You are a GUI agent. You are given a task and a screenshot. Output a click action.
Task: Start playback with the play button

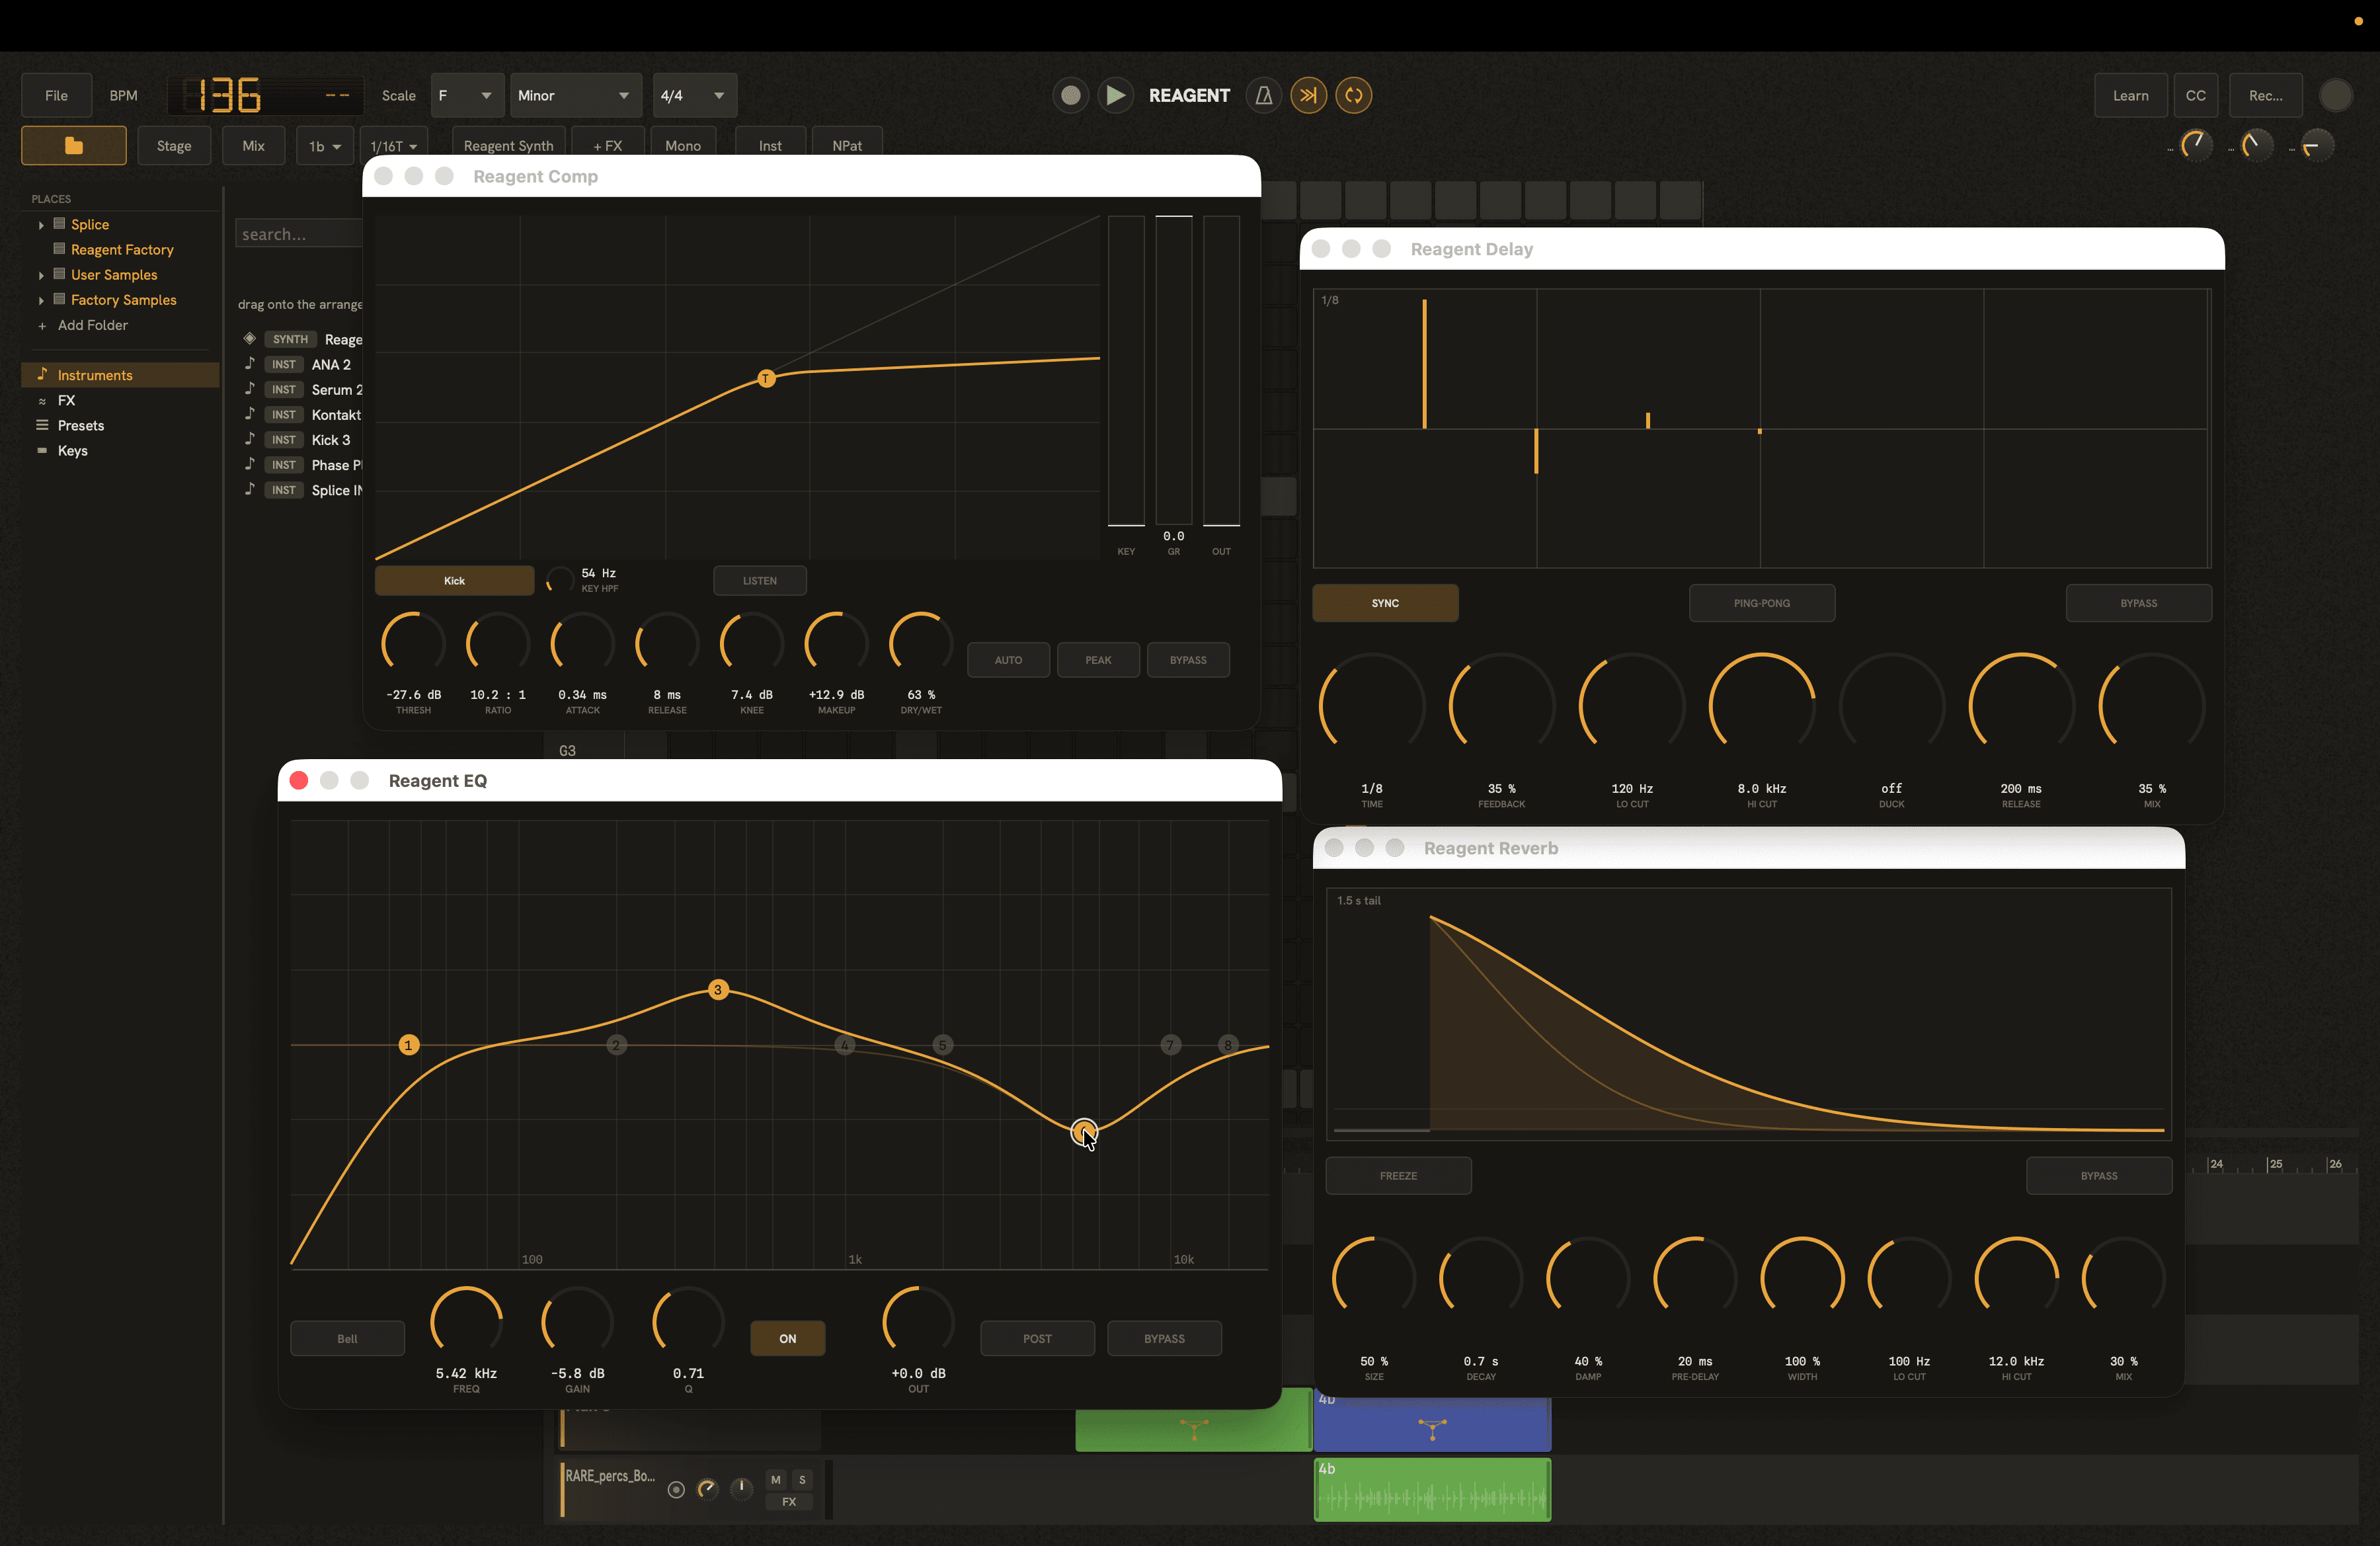pyautogui.click(x=1115, y=95)
